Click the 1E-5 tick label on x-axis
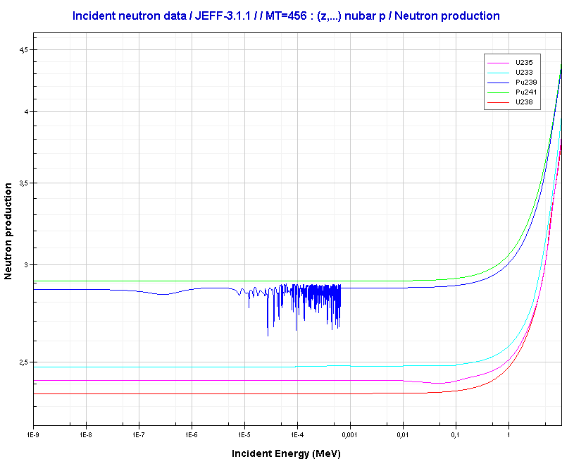The width and height of the screenshot is (574, 464). (x=244, y=434)
